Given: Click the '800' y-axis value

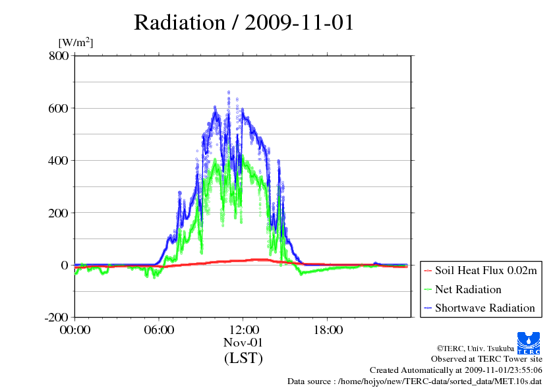Looking at the screenshot, I should pyautogui.click(x=59, y=55).
